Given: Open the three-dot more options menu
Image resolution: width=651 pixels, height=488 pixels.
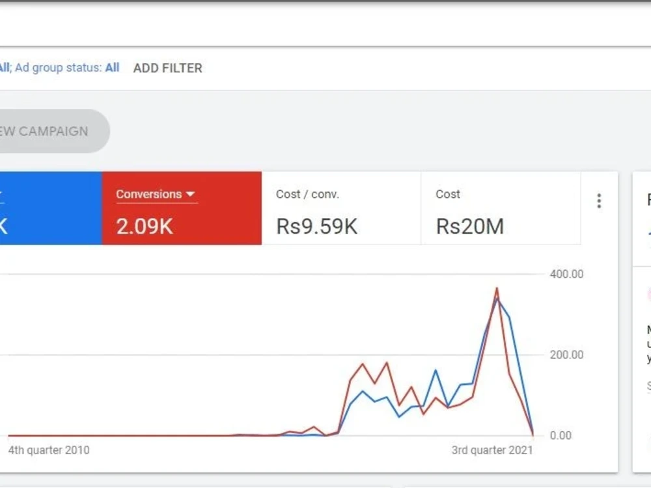Looking at the screenshot, I should (x=599, y=201).
